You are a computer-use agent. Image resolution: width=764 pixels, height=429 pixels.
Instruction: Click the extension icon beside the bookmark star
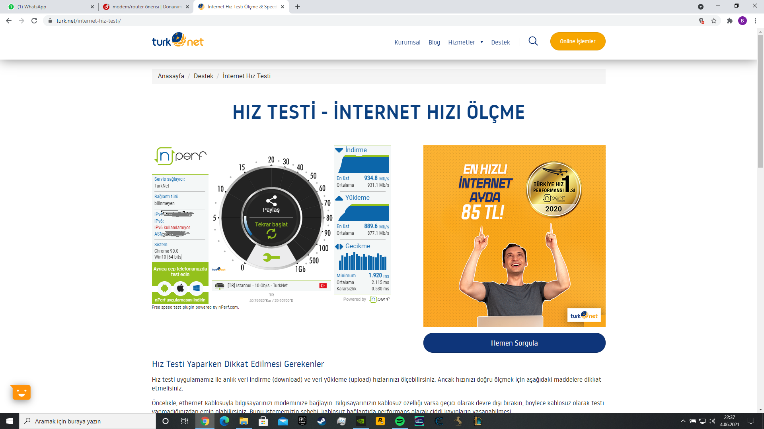click(702, 21)
